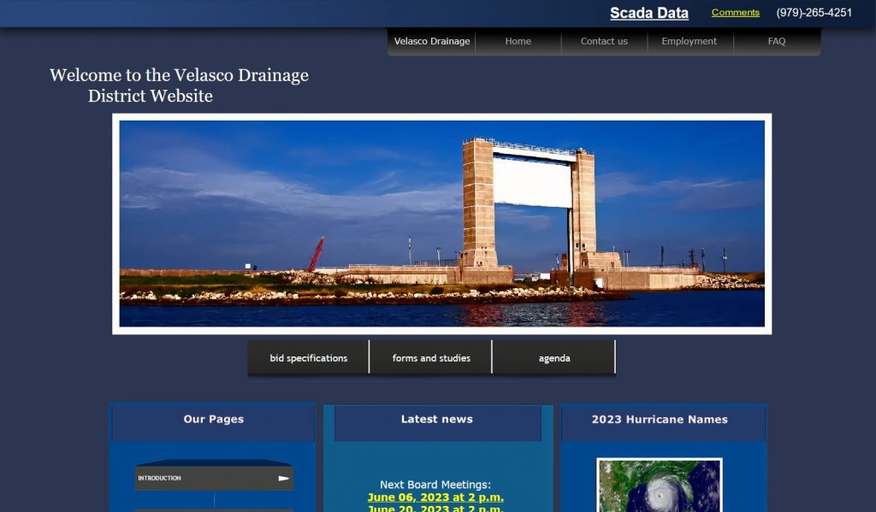Expand the Introduction page item
Image resolution: width=876 pixels, height=512 pixels.
(205, 479)
